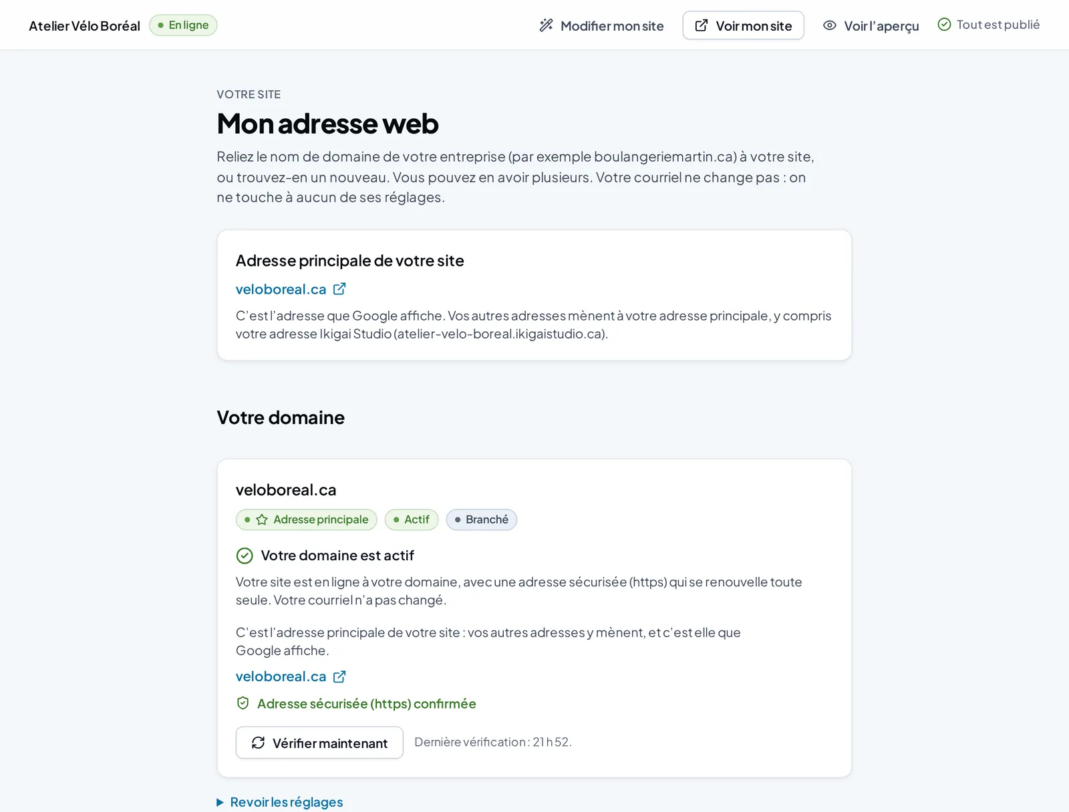Screen dimensions: 1069x812
Task: Click the green check circle beside Votre domaine est actif
Action: coord(245,556)
